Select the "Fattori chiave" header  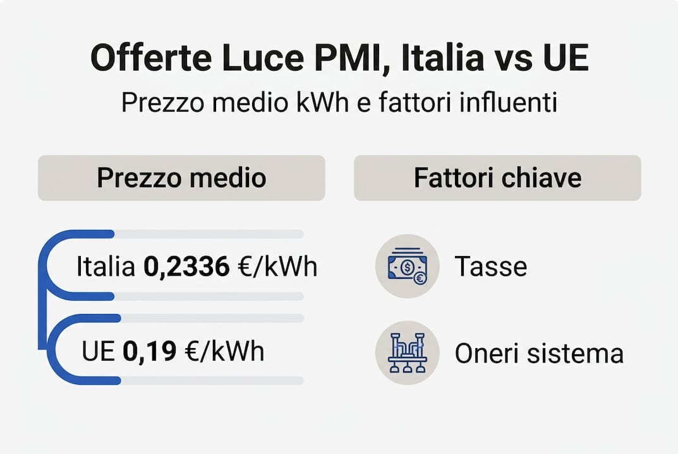pyautogui.click(x=497, y=178)
